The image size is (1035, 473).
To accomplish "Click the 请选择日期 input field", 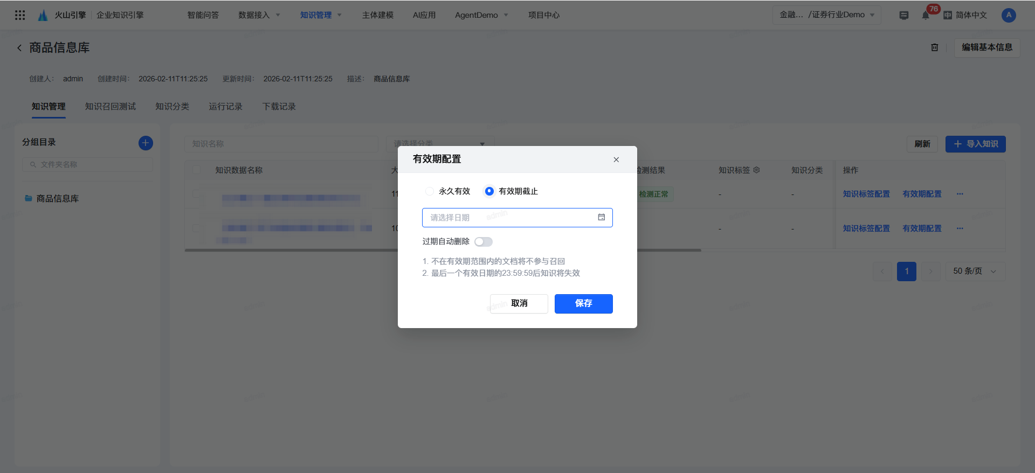I will (x=509, y=218).
